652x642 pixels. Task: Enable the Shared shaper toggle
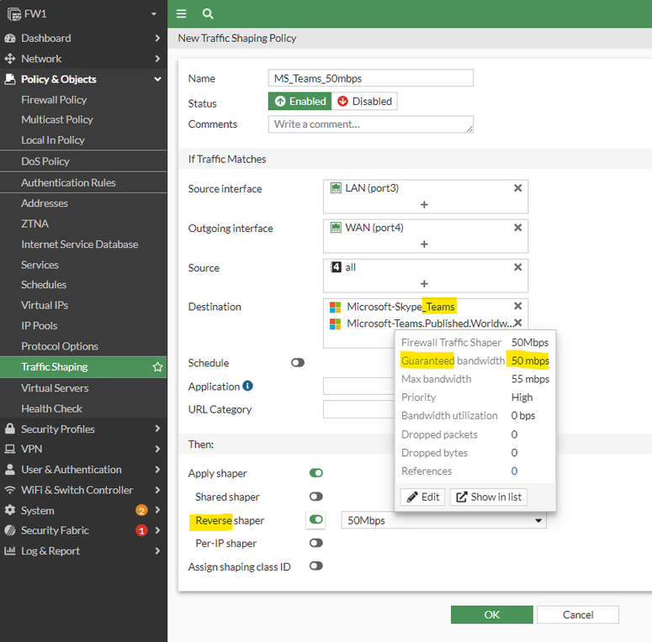[x=316, y=497]
